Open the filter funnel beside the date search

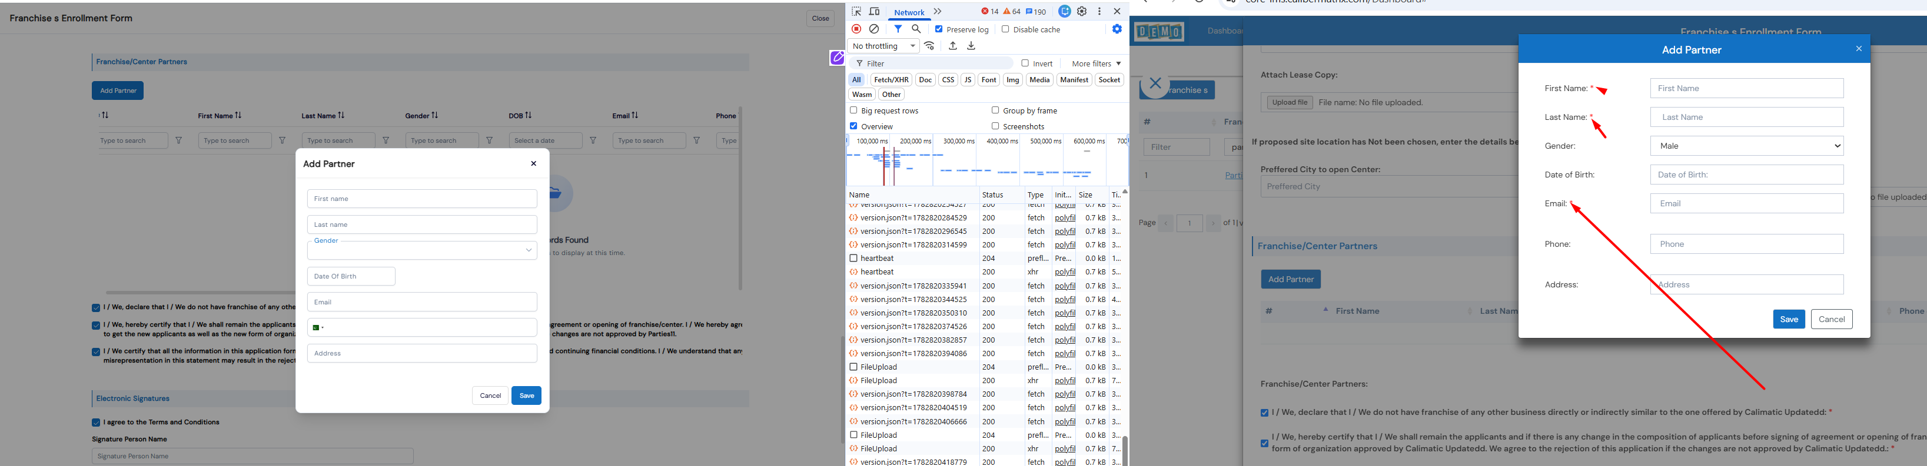pyautogui.click(x=593, y=140)
